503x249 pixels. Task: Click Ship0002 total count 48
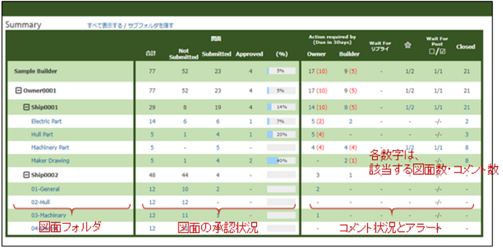coord(152,175)
